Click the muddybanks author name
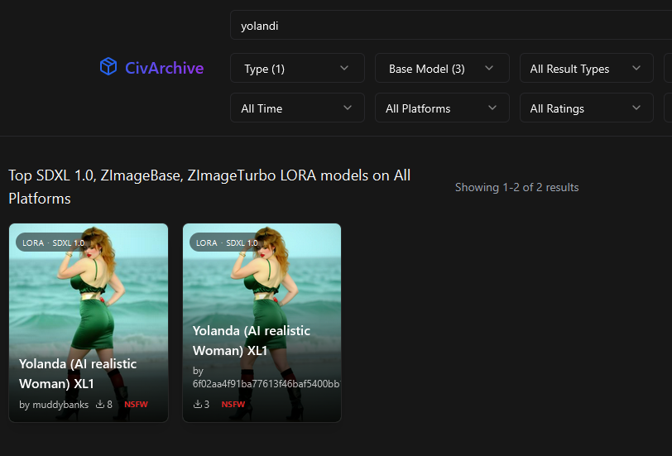 click(x=60, y=405)
